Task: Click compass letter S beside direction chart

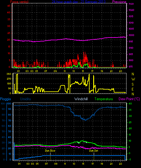Action: (133, 84)
